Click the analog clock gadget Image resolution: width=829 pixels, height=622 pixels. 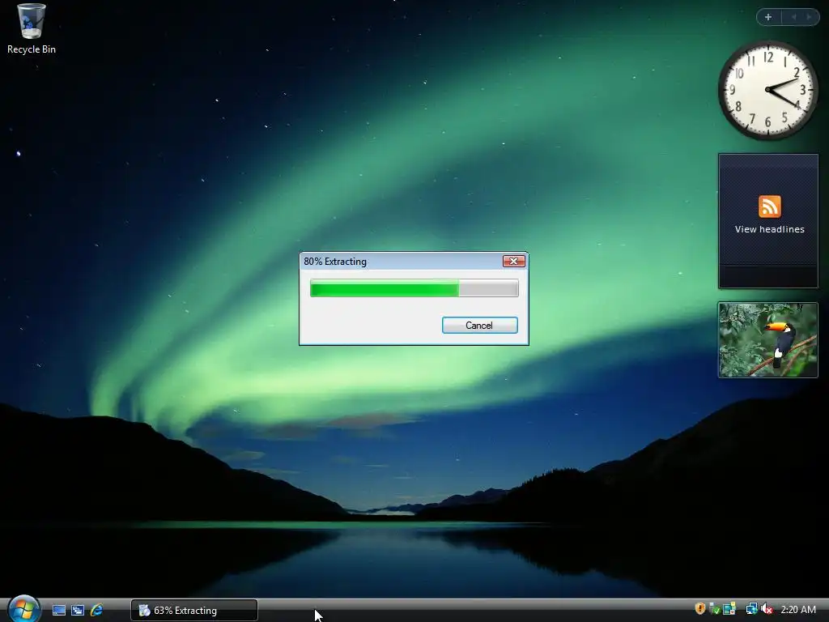pos(767,90)
